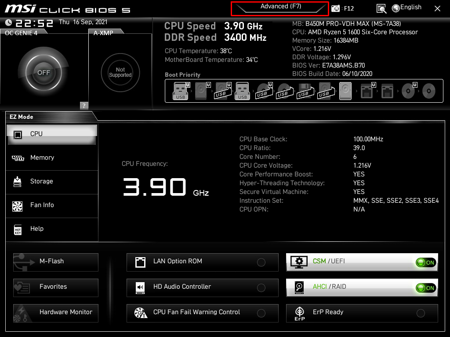Screen dimensions: 450x337
Task: Click the question mark help icon
Action: pyautogui.click(x=84, y=105)
